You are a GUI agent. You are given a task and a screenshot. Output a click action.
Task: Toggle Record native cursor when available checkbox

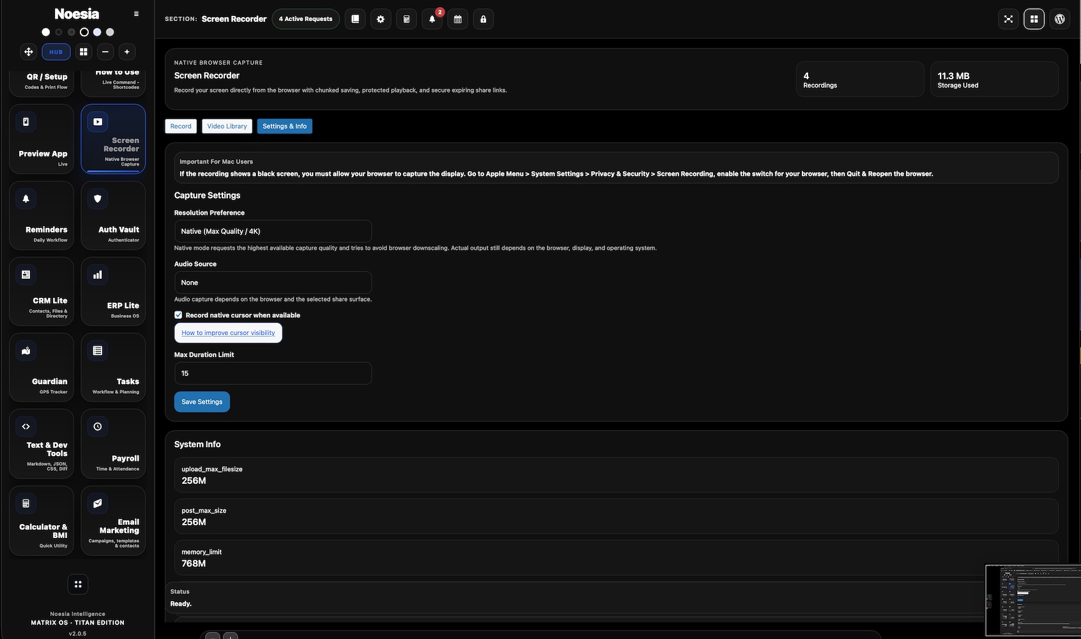click(178, 315)
